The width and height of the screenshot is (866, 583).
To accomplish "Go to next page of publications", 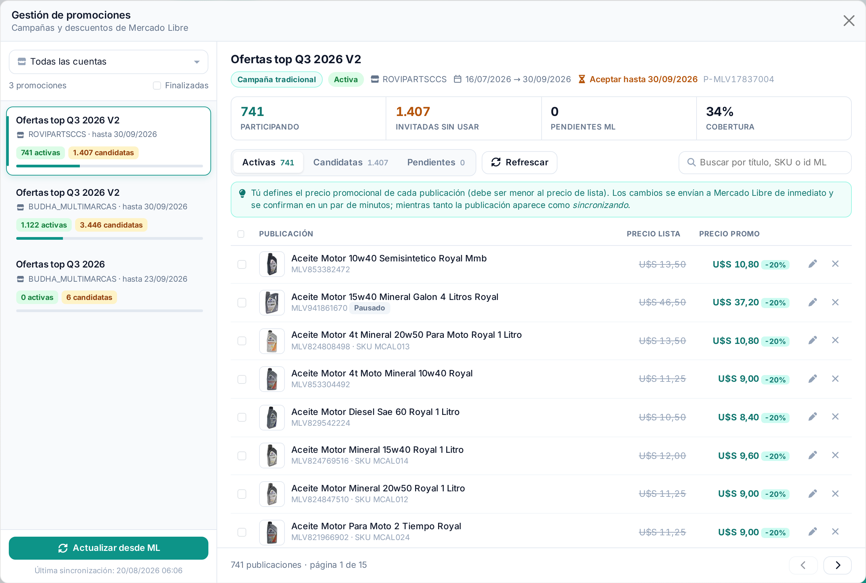I will [x=837, y=565].
